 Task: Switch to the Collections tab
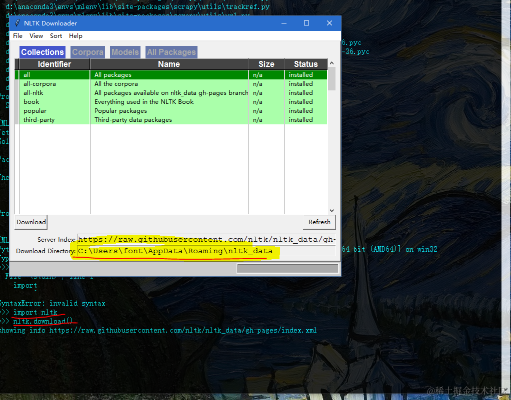42,52
